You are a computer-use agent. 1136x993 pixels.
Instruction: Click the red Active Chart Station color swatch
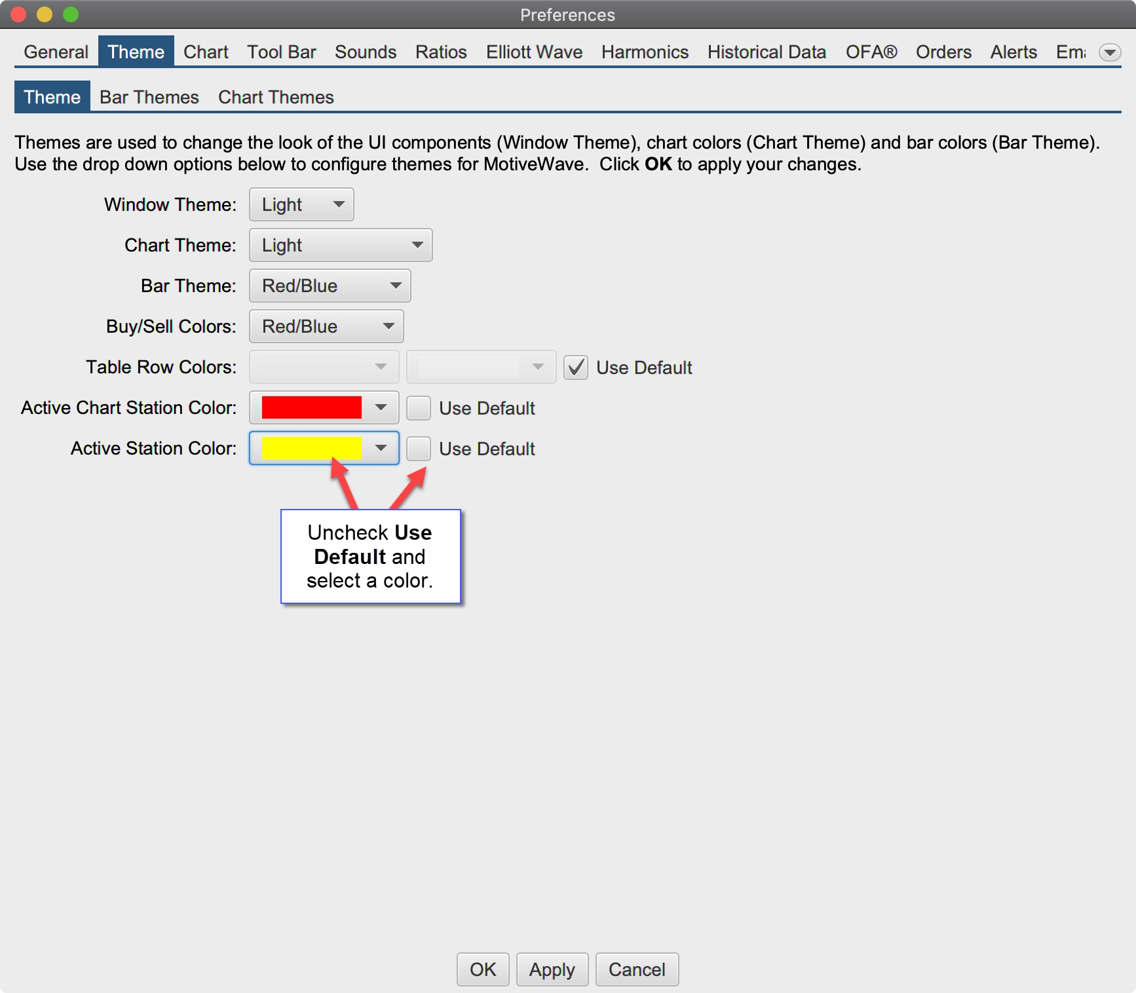pos(312,407)
